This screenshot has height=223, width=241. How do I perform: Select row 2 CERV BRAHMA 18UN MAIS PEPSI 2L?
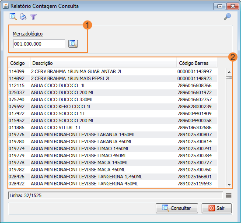click(113, 78)
